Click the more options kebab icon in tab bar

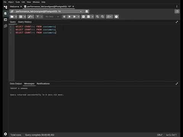(x=177, y=6)
